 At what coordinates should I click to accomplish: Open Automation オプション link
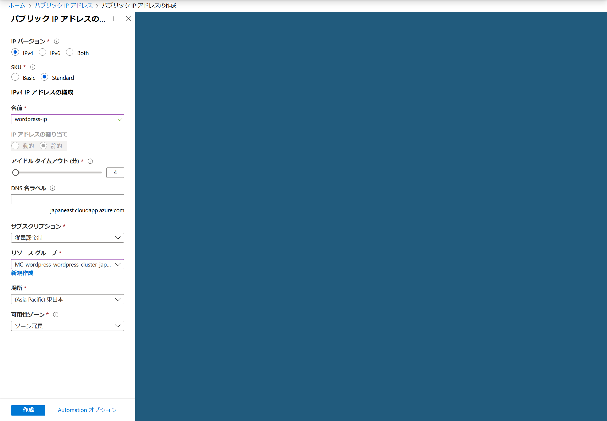pos(87,410)
